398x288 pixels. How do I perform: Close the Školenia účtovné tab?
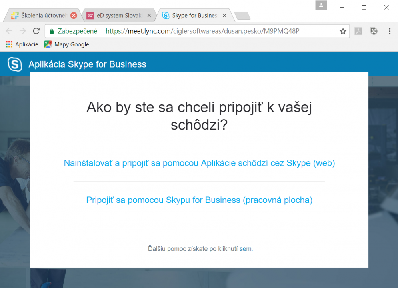tap(74, 16)
